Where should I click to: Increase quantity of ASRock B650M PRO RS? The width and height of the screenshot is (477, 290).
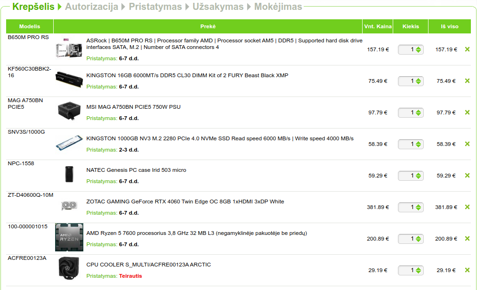(x=419, y=48)
